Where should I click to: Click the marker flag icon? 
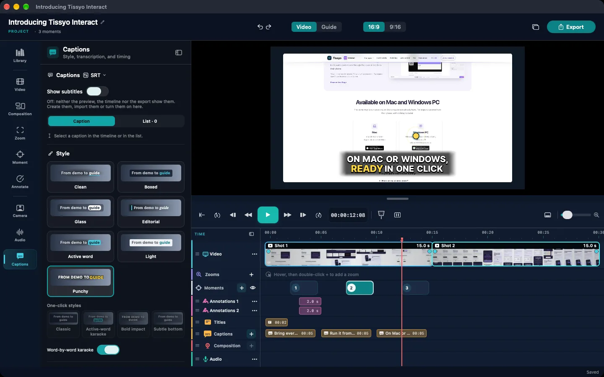click(381, 215)
